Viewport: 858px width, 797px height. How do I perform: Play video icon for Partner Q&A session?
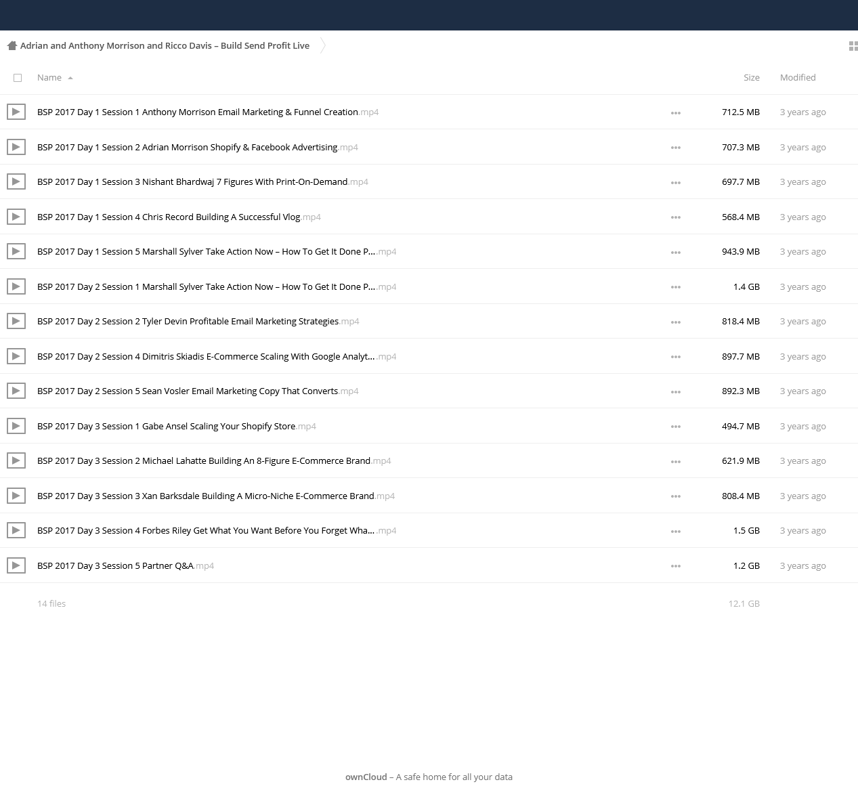coord(16,565)
